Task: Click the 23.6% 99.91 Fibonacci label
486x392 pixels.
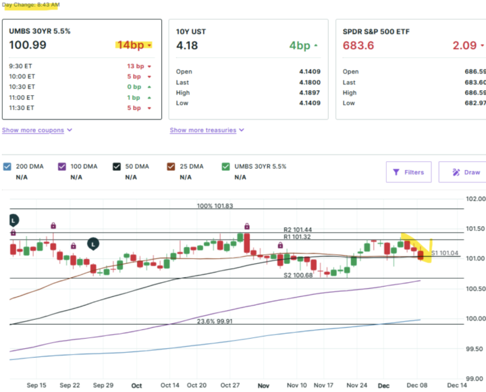Action: pyautogui.click(x=215, y=321)
